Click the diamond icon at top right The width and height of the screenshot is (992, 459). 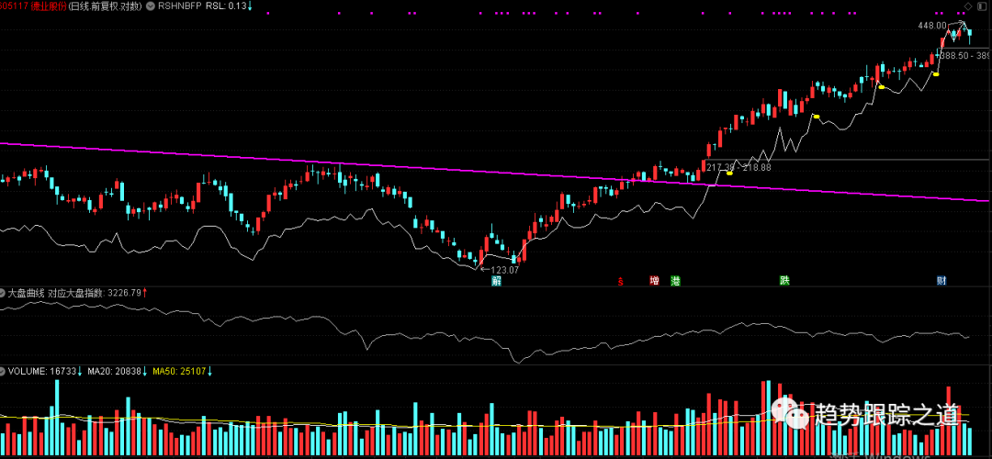(968, 6)
